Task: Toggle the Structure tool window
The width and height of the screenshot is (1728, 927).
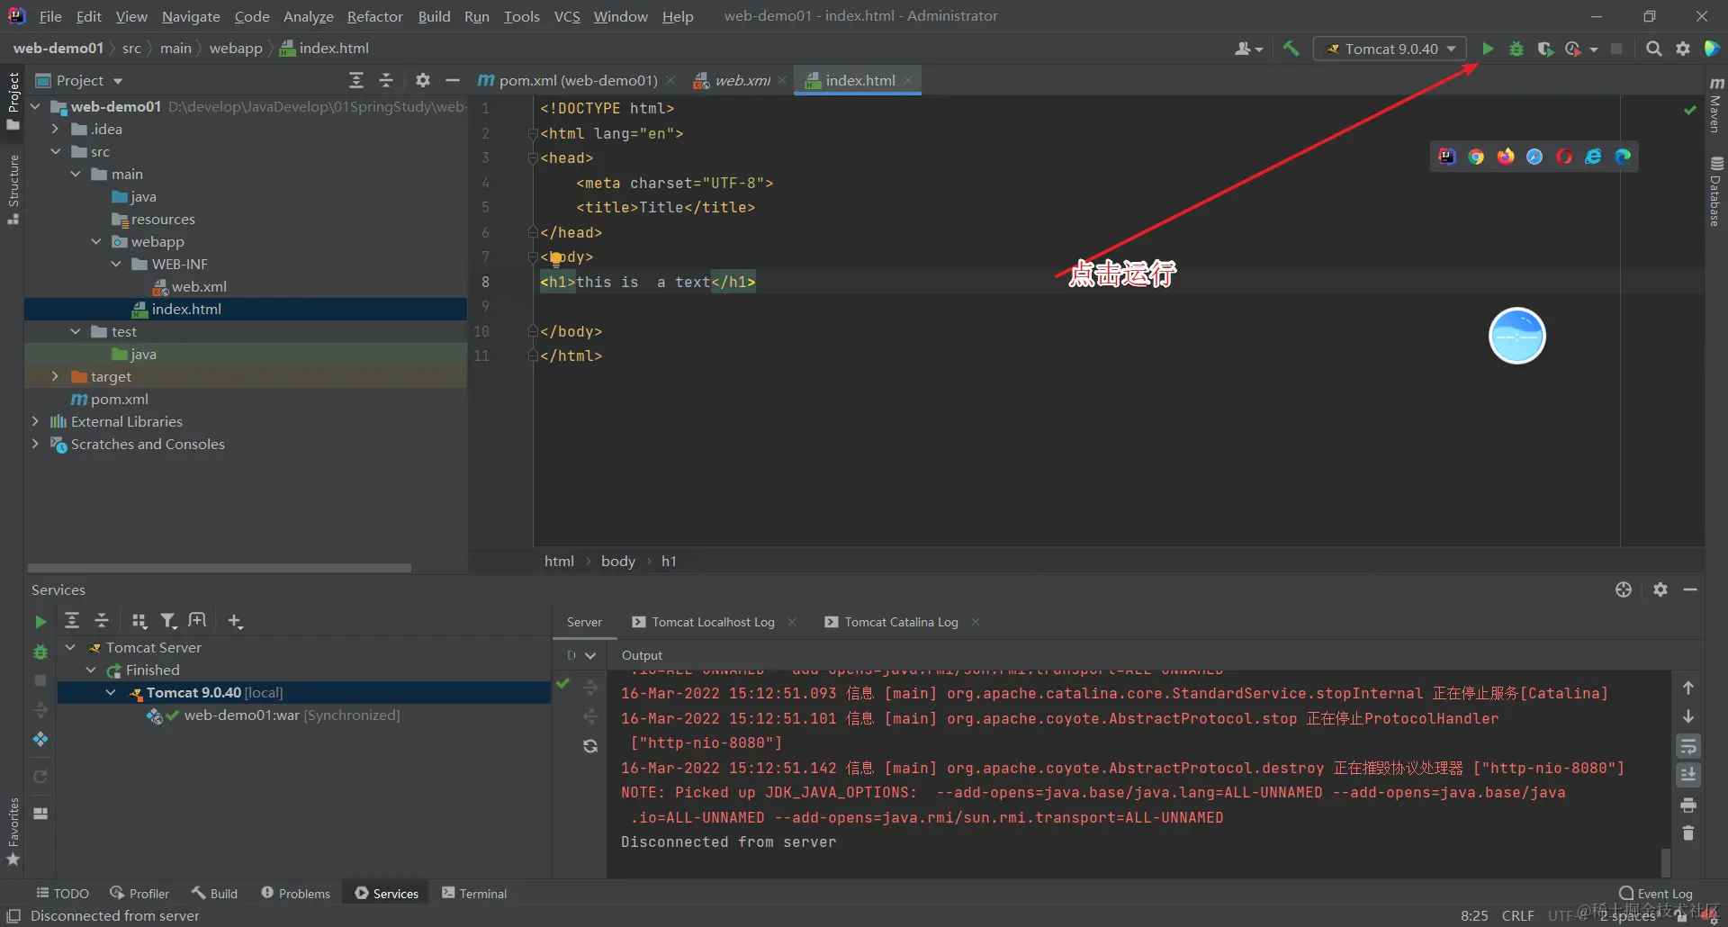Action: pos(13,189)
